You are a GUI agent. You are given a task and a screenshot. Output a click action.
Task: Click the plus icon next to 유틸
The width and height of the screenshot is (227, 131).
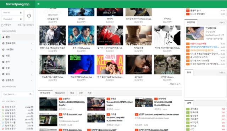[x=3, y=68]
